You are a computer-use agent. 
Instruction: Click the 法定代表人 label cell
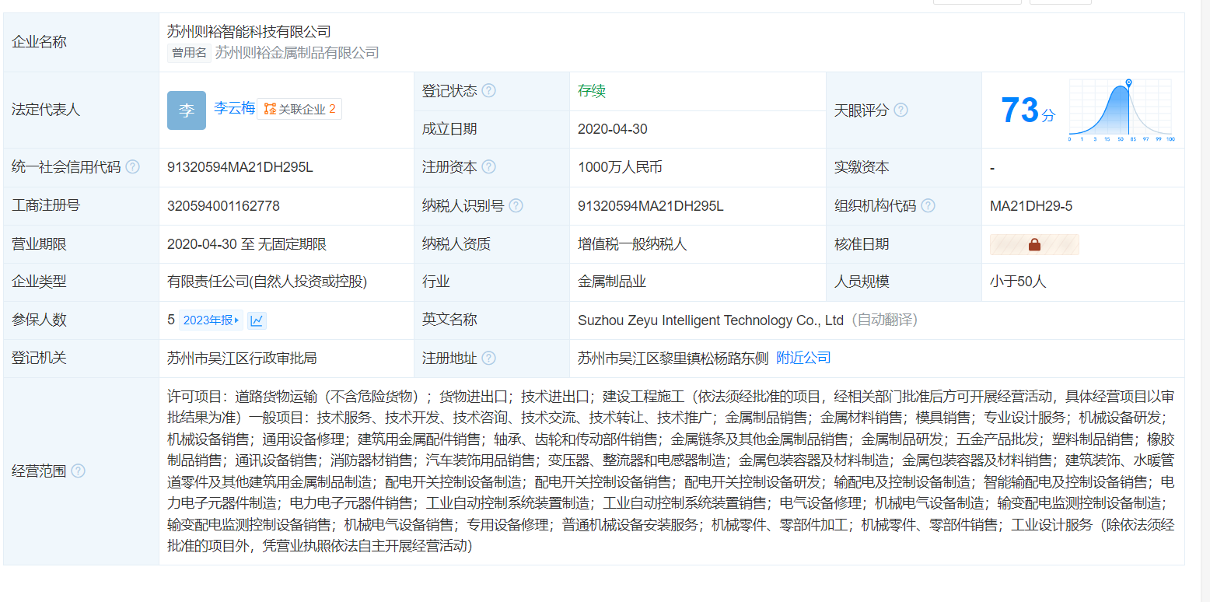(82, 110)
